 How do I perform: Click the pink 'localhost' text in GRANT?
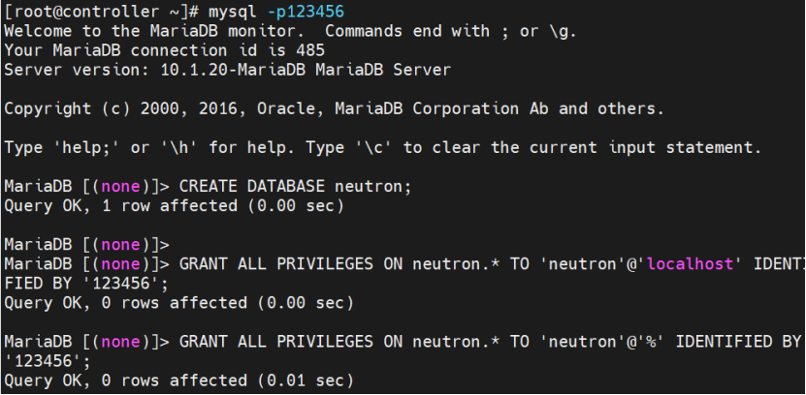click(690, 264)
